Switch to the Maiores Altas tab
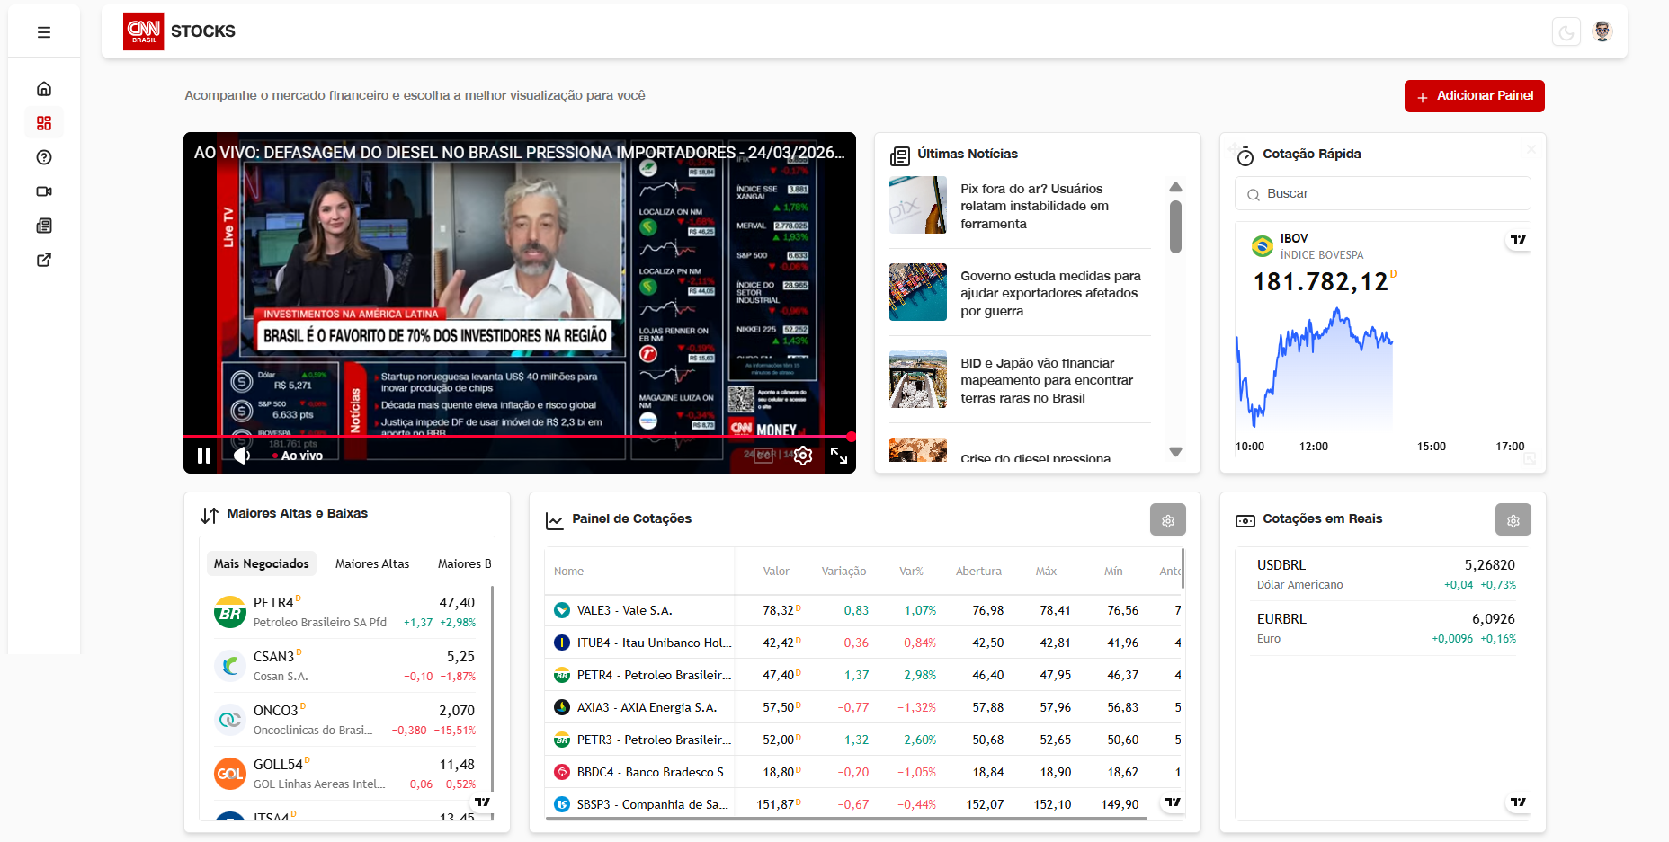Viewport: 1669px width, 842px height. 371,563
